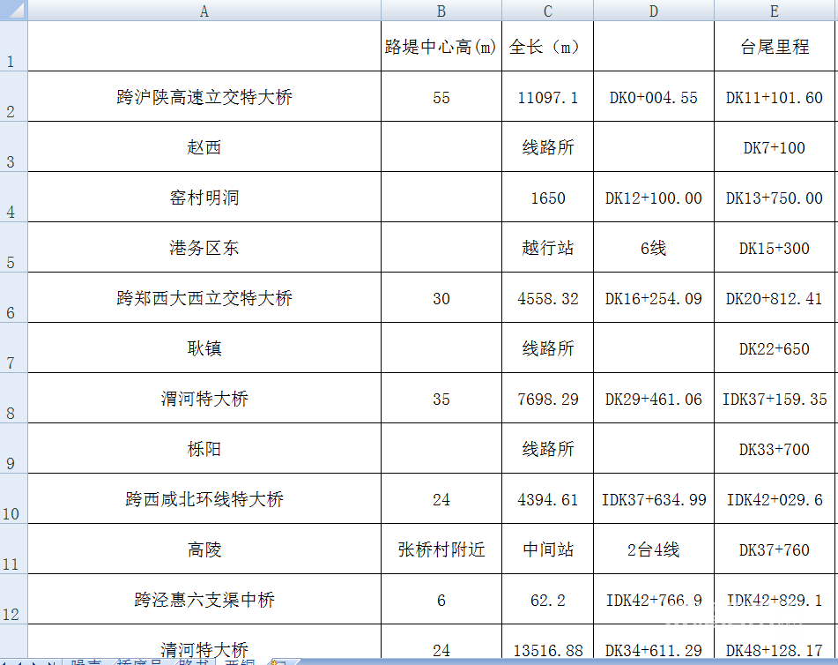Click the insert new worksheet icon
This screenshot has height=665, width=838.
click(278, 661)
